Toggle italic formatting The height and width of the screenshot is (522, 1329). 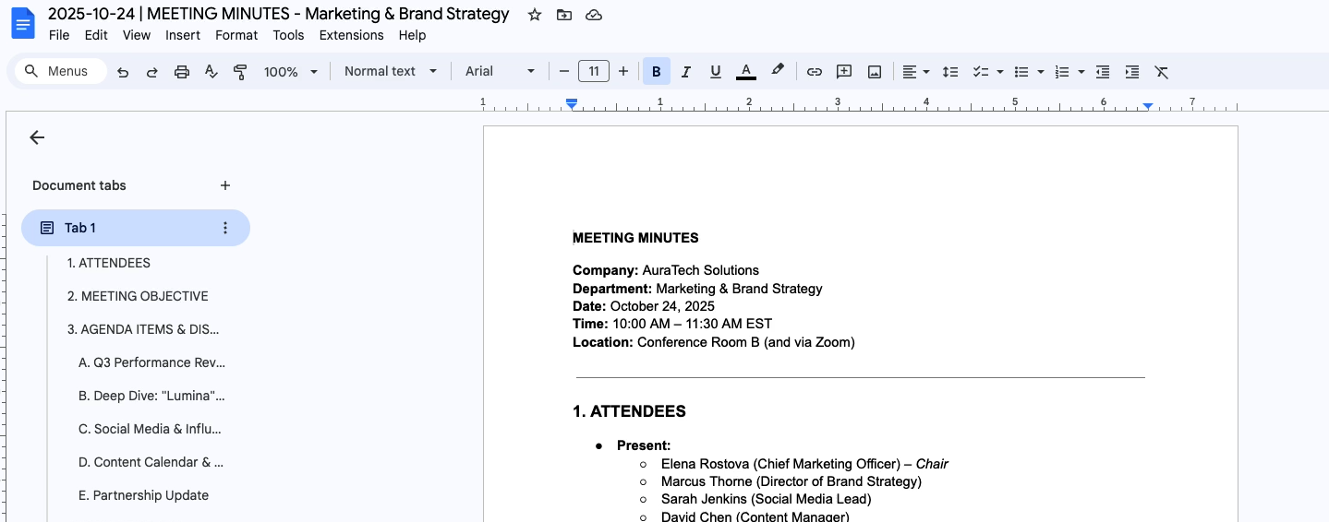tap(686, 71)
